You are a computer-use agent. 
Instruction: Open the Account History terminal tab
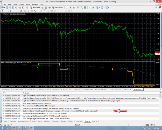coord(24,121)
